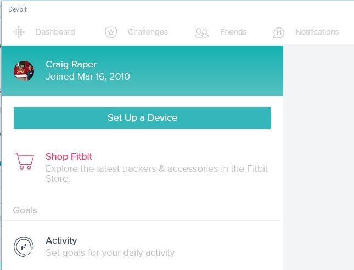This screenshot has height=270, width=354.
Task: Open the Dashboard tab
Action: 55,32
